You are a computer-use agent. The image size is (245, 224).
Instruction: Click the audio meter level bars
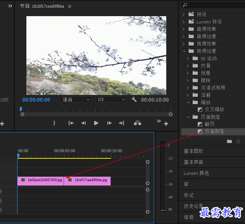click(x=163, y=176)
